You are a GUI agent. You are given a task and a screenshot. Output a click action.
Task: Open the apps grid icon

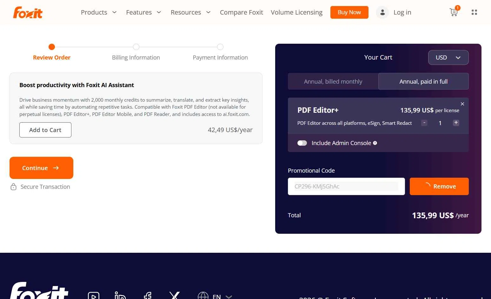[474, 12]
